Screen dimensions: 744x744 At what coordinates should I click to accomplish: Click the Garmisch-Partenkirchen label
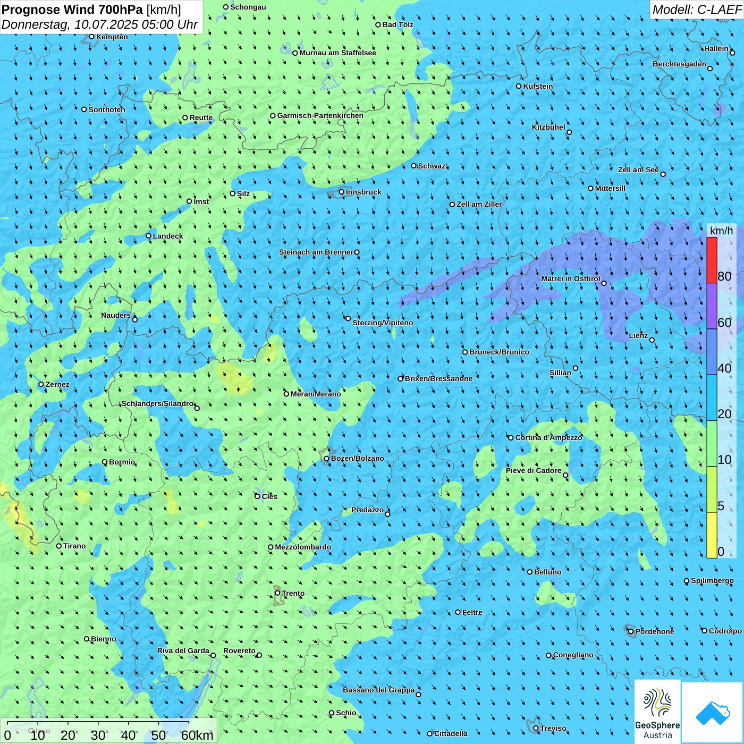320,115
